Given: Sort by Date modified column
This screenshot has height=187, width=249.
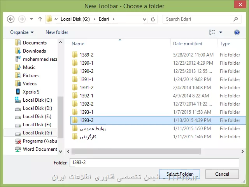Looking at the screenshot, I should [x=188, y=44].
